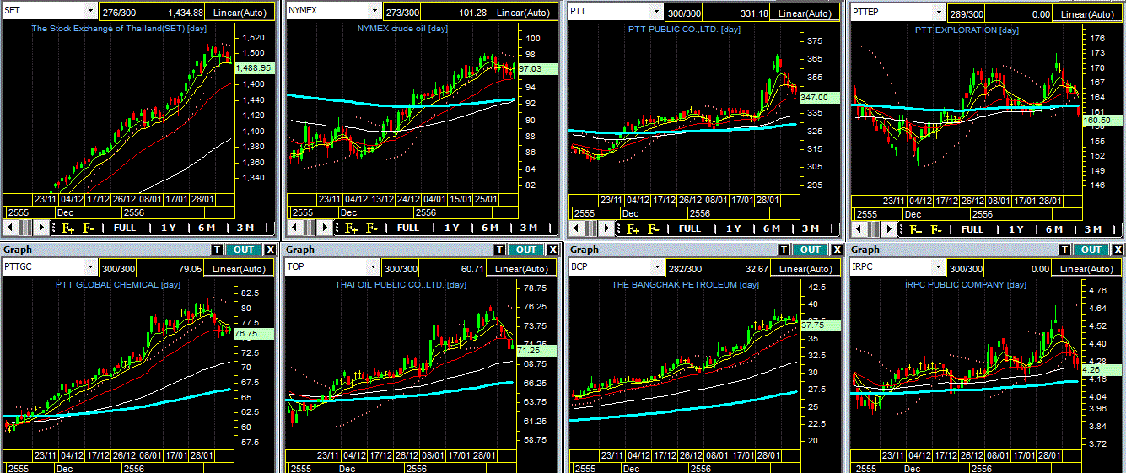Click scroll thumb under PTTEP chart

click(872, 228)
